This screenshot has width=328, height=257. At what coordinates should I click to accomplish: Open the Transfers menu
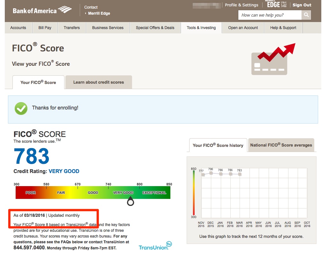(x=72, y=28)
